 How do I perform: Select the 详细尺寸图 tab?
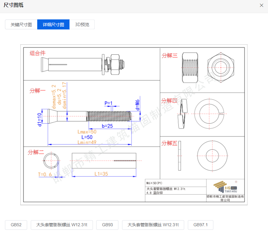coord(53,25)
